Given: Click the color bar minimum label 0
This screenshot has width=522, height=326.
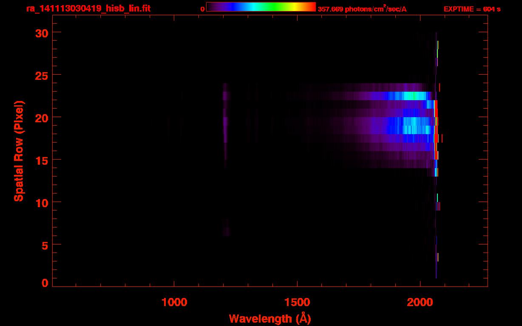Looking at the screenshot, I should [202, 9].
